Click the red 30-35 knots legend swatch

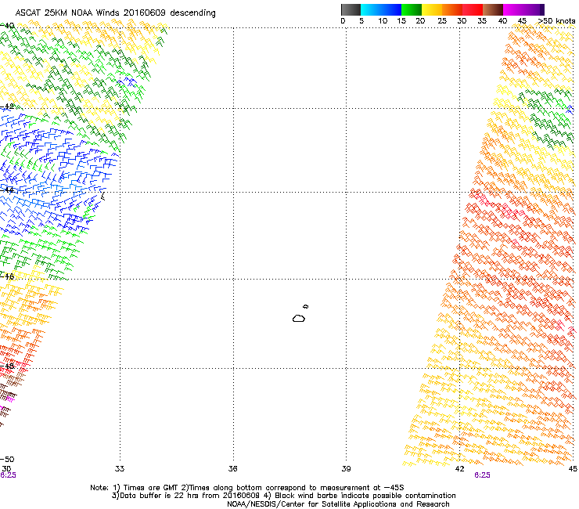coord(473,9)
